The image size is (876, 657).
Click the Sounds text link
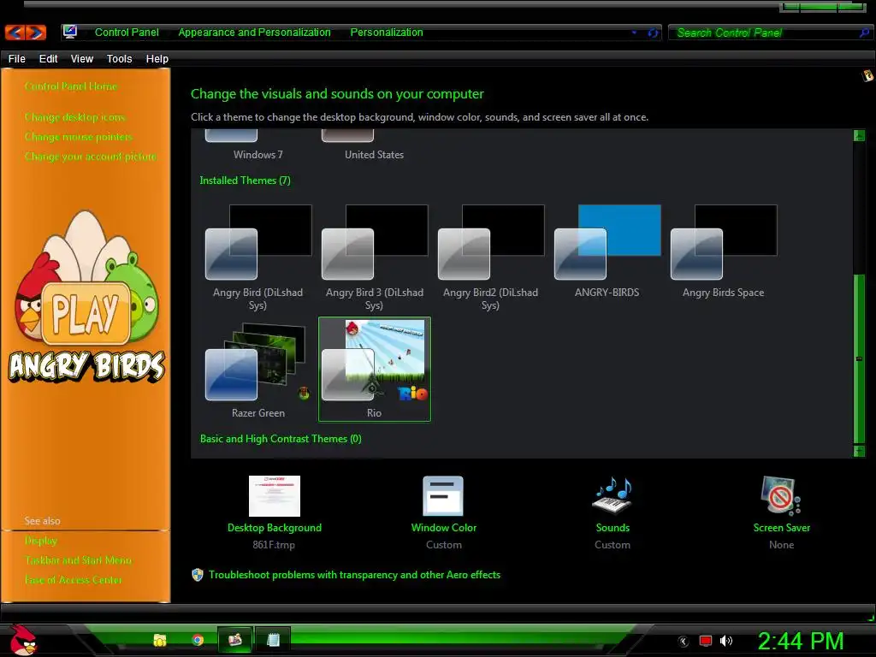coord(613,527)
